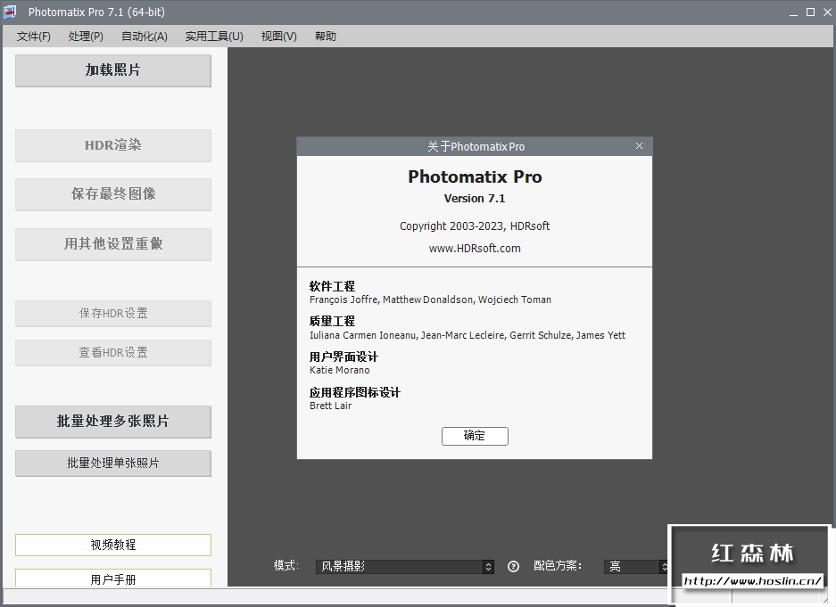The width and height of the screenshot is (836, 607).
Task: Confirm the about dialog with 确定
Action: coord(475,436)
